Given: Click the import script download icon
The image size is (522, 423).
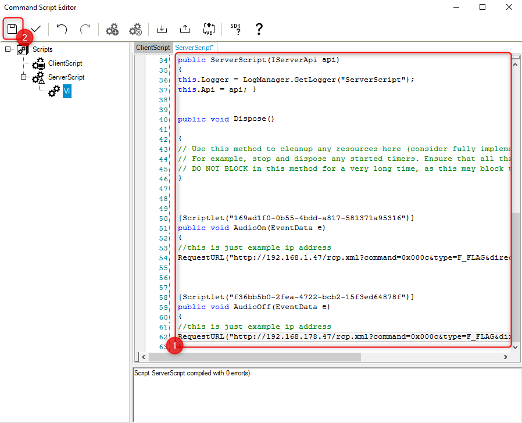Looking at the screenshot, I should point(162,28).
